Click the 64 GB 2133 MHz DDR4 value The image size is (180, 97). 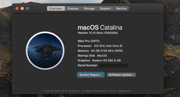pyautogui.click(x=107, y=51)
